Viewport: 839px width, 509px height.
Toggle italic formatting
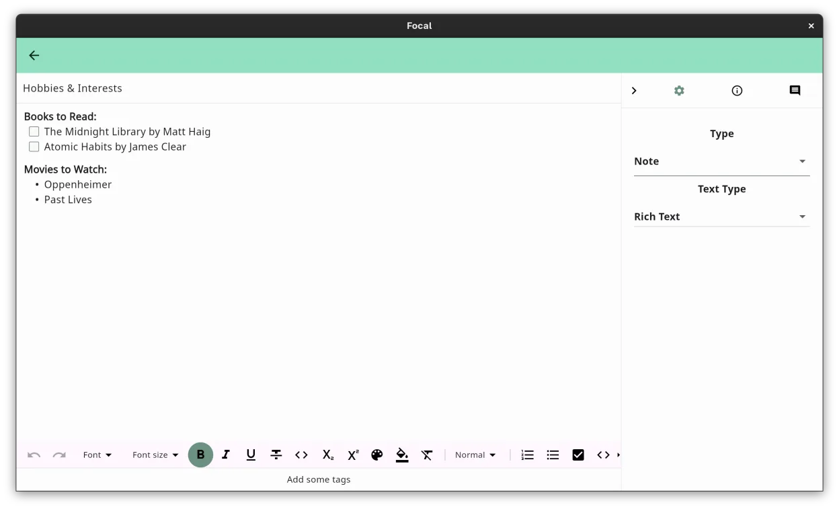[x=226, y=455]
